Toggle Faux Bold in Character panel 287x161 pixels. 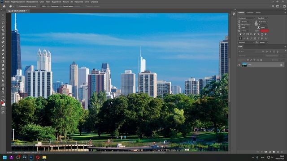coord(240,34)
